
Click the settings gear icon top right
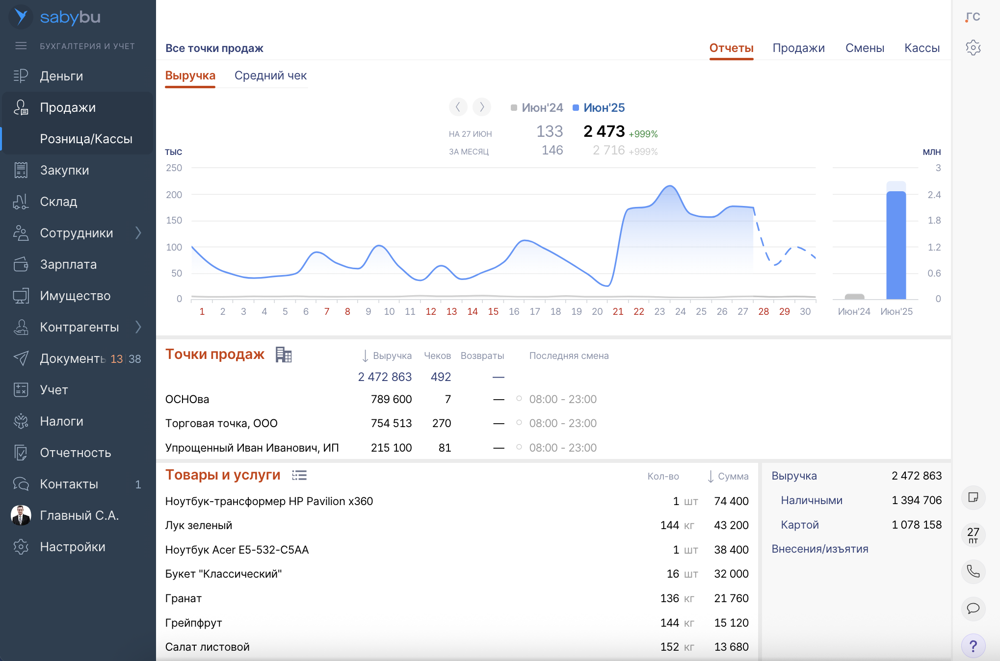tap(973, 48)
